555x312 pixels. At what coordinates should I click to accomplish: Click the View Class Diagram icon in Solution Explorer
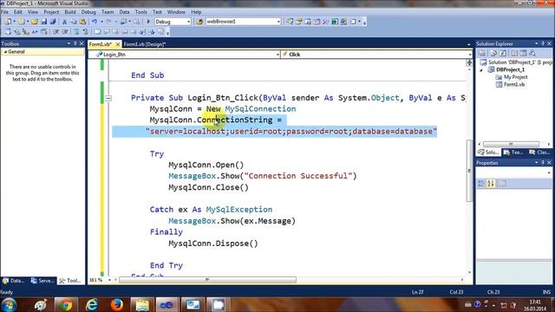pyautogui.click(x=532, y=54)
